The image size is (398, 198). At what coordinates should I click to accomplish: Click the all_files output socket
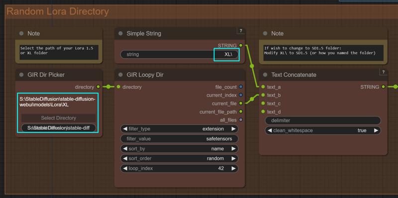[241, 120]
